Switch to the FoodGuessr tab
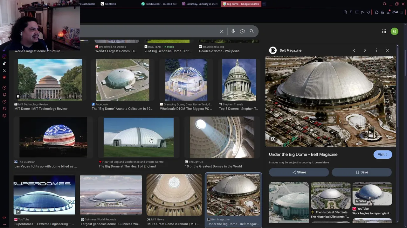 tap(159, 4)
